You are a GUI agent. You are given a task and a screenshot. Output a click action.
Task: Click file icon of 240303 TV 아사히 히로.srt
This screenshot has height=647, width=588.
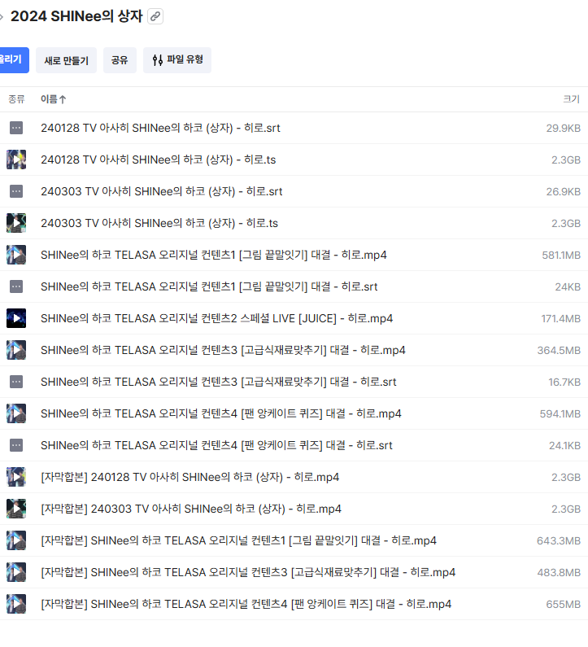click(16, 191)
